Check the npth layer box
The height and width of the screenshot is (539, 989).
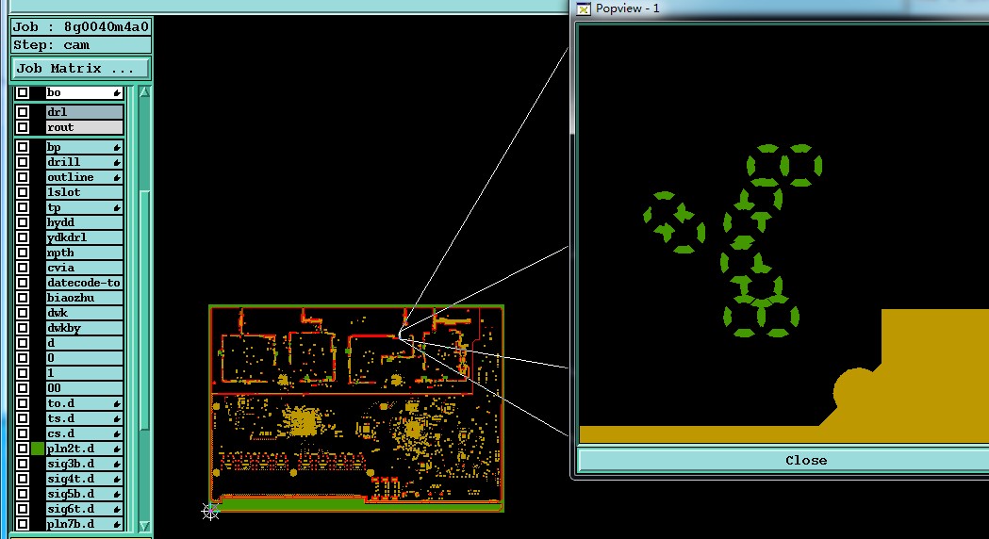click(23, 253)
